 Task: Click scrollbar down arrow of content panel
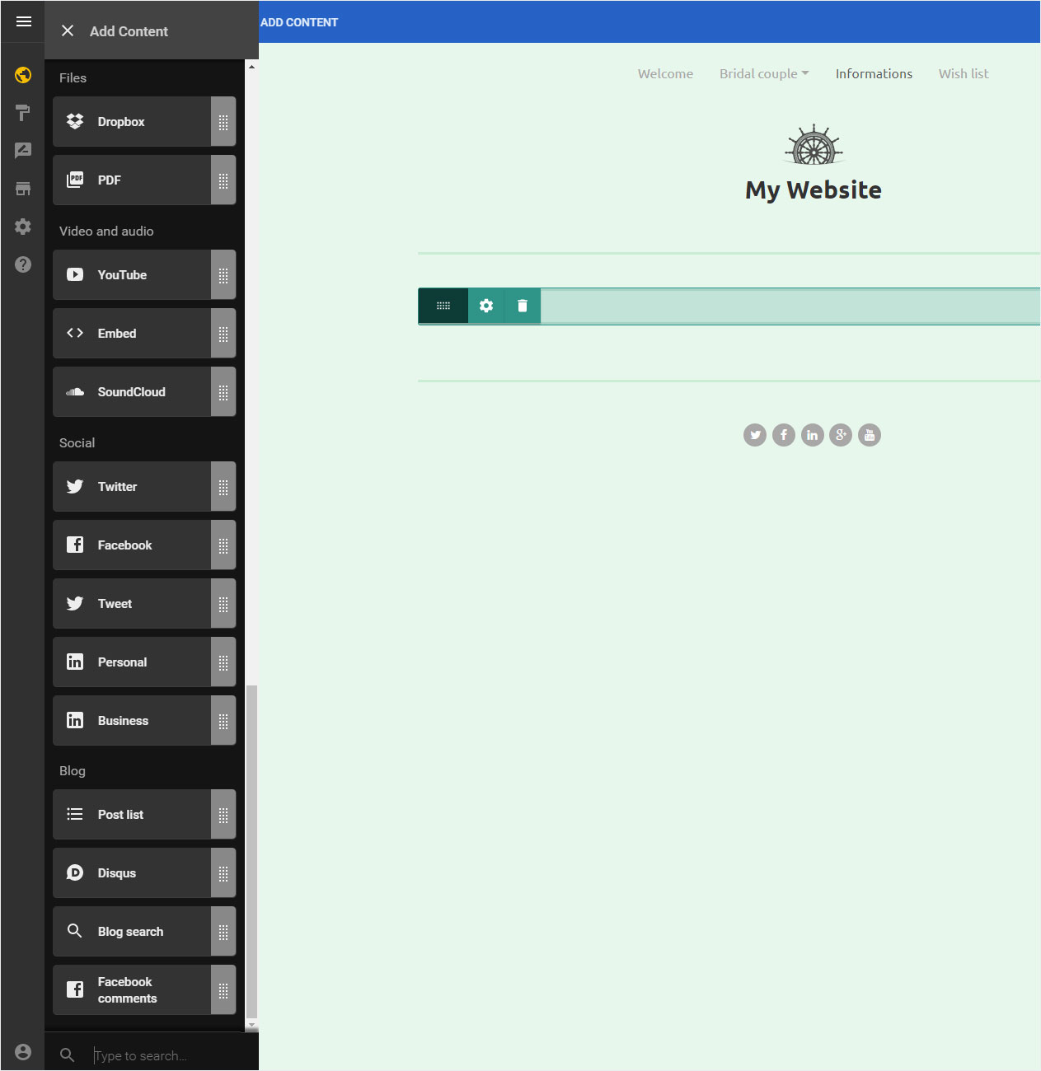point(251,1025)
